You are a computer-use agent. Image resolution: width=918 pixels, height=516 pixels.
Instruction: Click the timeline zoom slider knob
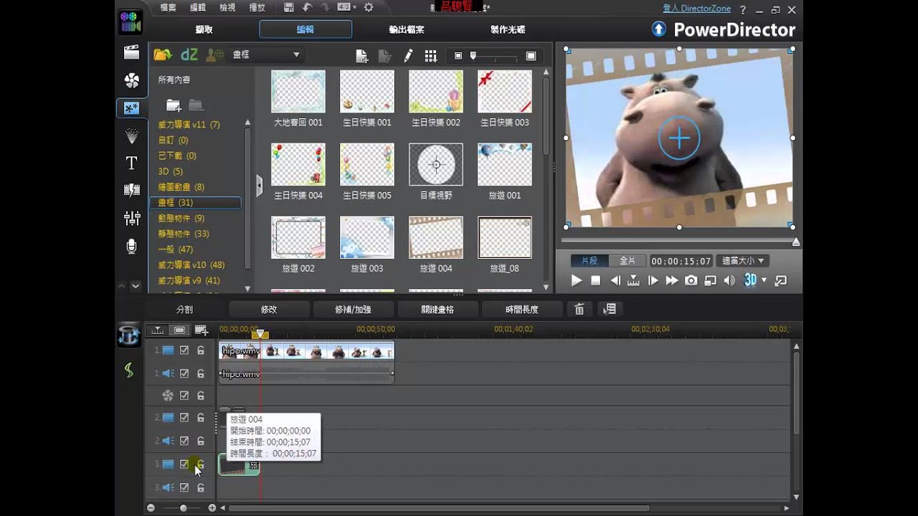coord(184,507)
